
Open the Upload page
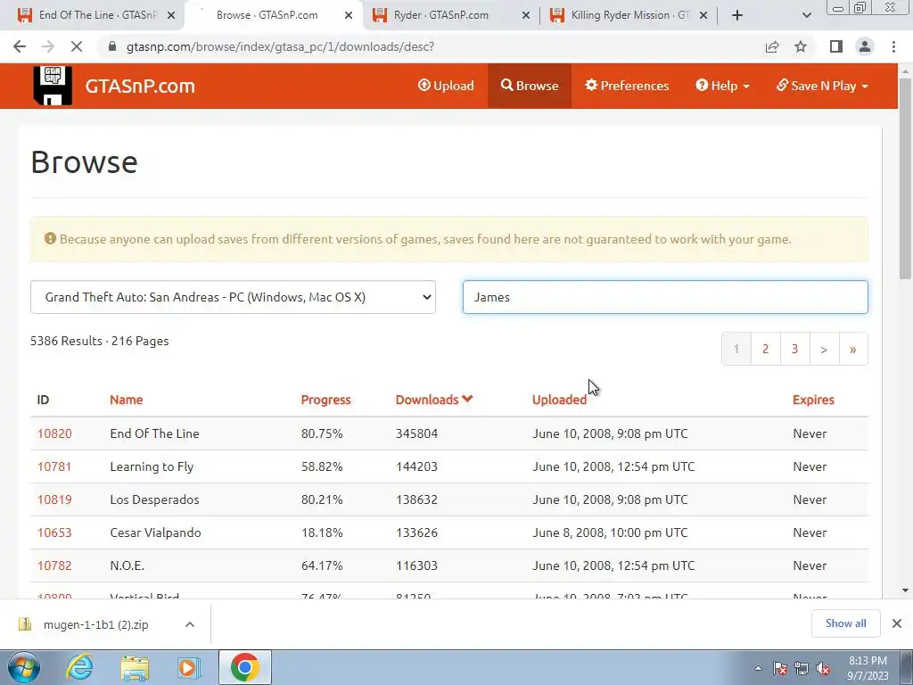pyautogui.click(x=446, y=86)
